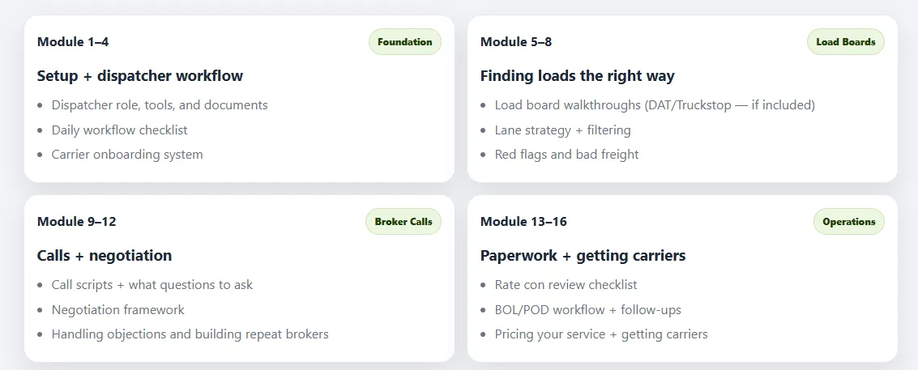The image size is (918, 370).
Task: Click Load board walkthroughs bullet item
Action: tap(655, 105)
